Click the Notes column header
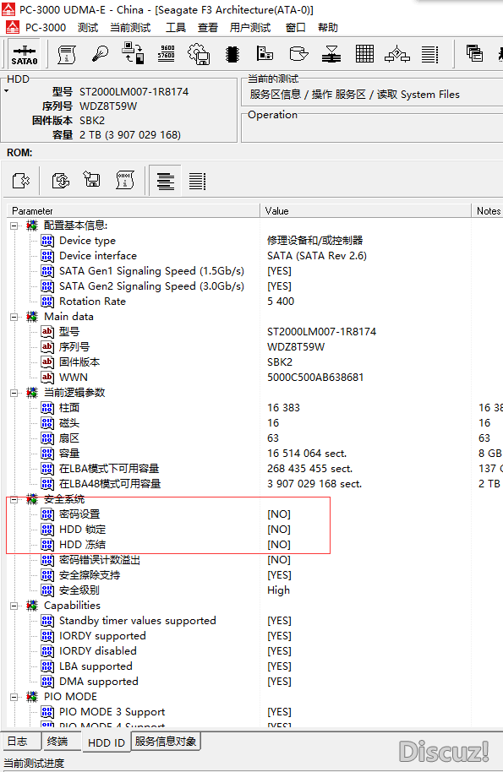The height and width of the screenshot is (772, 503). (488, 210)
